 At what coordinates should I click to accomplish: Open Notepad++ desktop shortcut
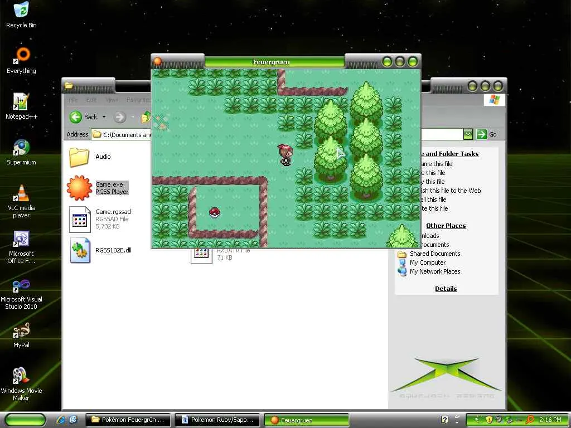(x=21, y=106)
